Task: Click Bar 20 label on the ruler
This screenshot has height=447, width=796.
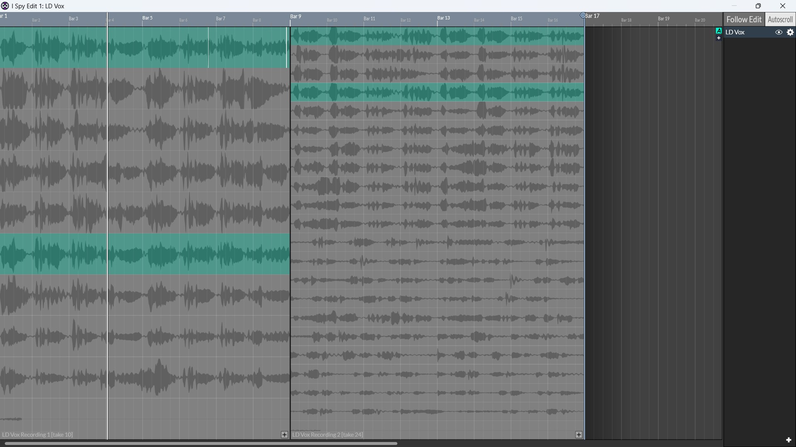Action: point(700,20)
